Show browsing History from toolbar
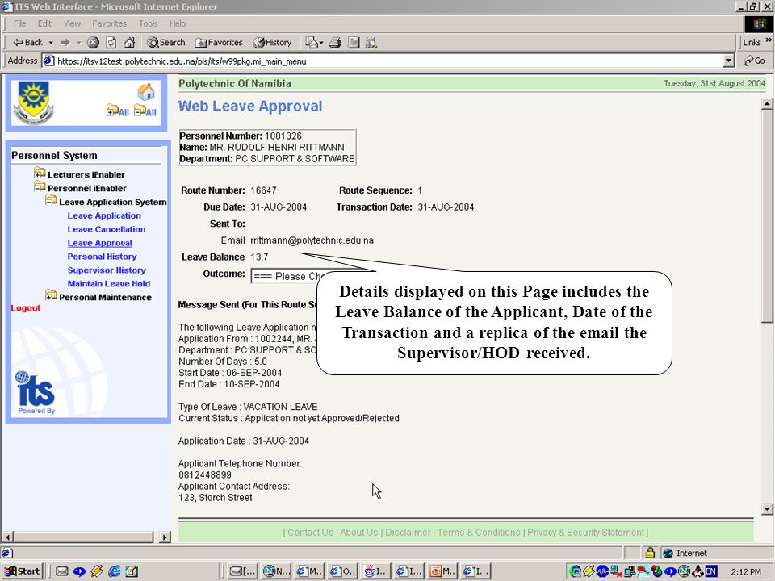The image size is (775, 581). [272, 43]
